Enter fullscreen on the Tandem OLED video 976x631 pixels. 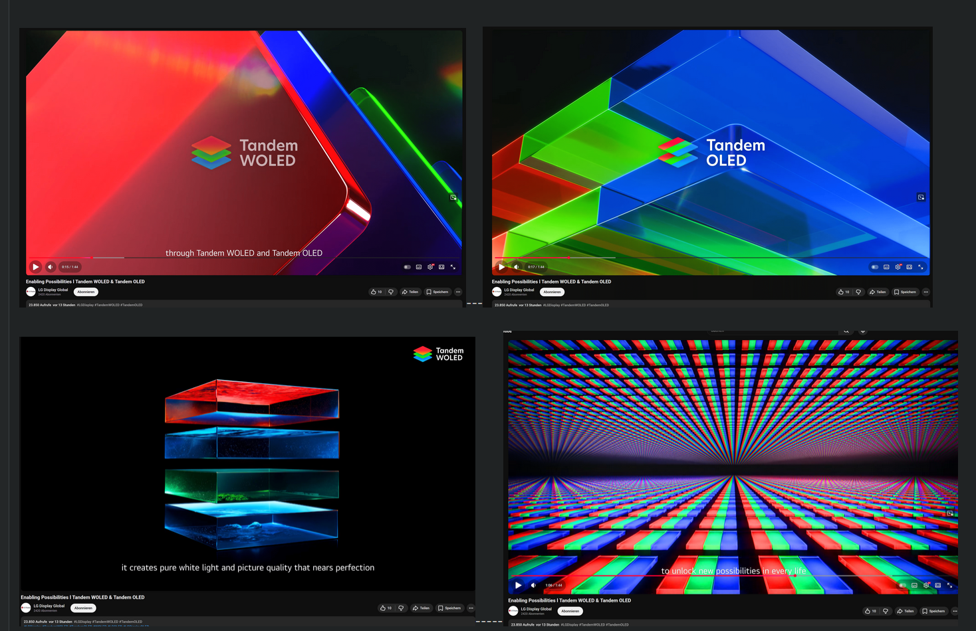[921, 267]
